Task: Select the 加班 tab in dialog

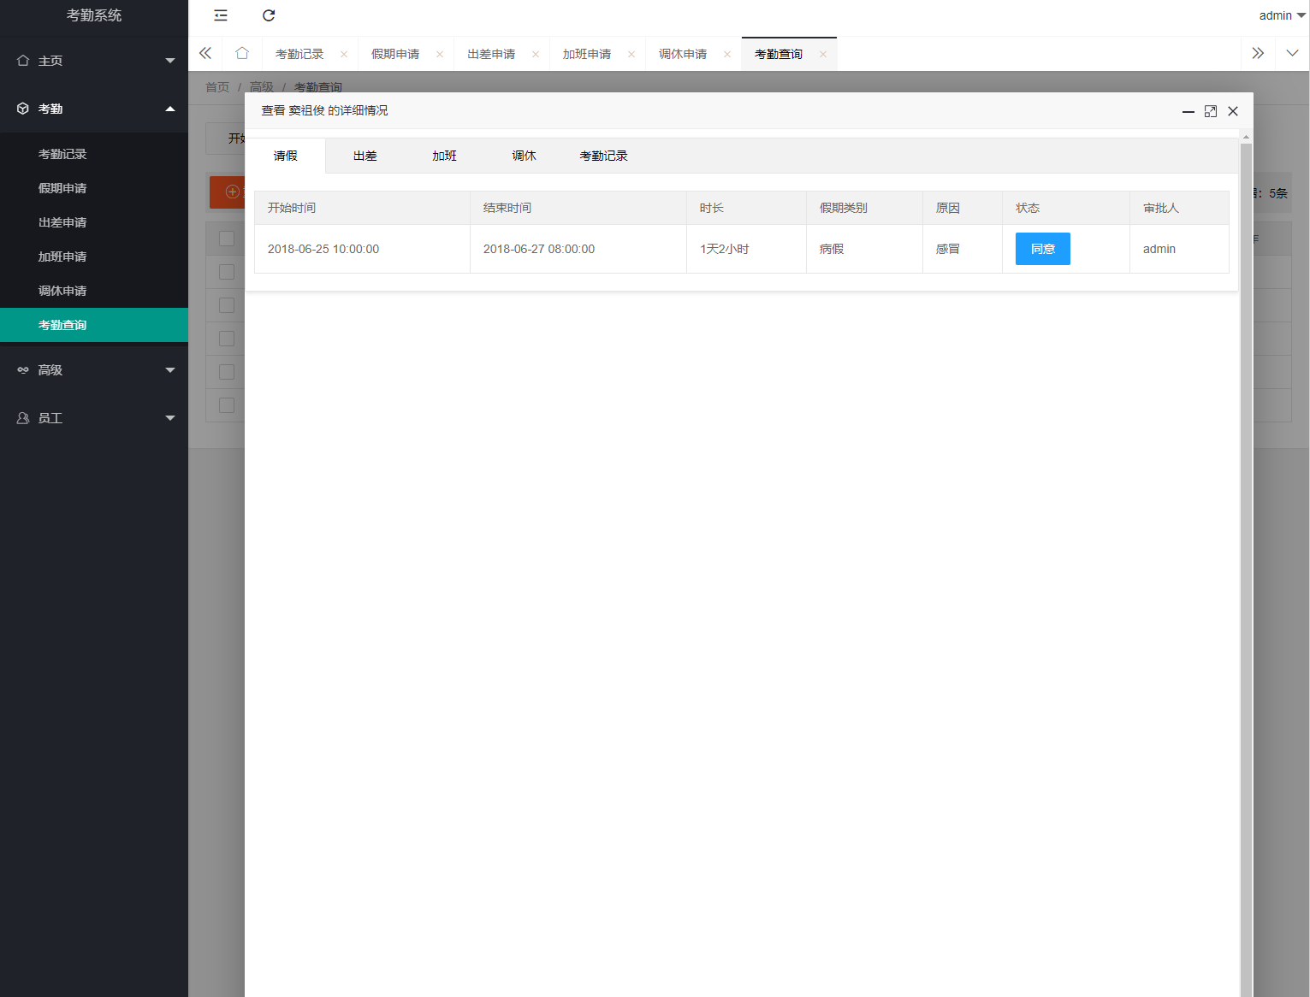Action: pos(445,156)
